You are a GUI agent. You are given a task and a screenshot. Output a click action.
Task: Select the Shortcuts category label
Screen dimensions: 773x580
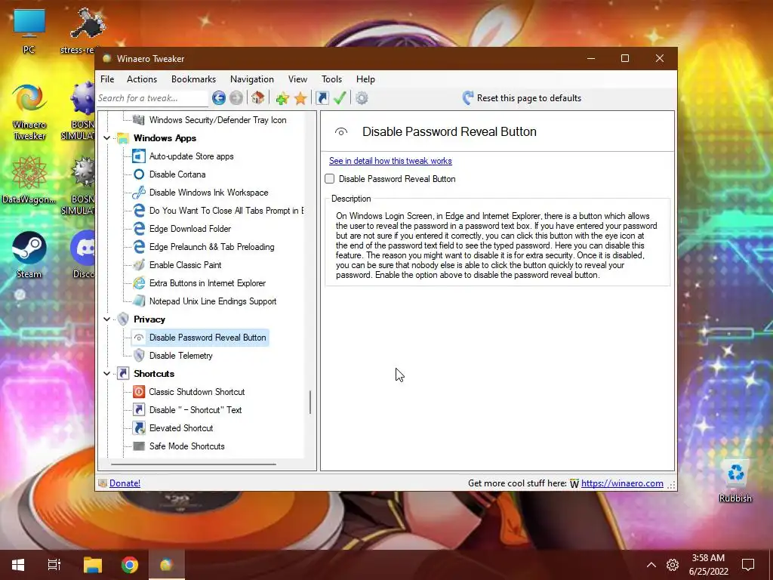(x=154, y=374)
